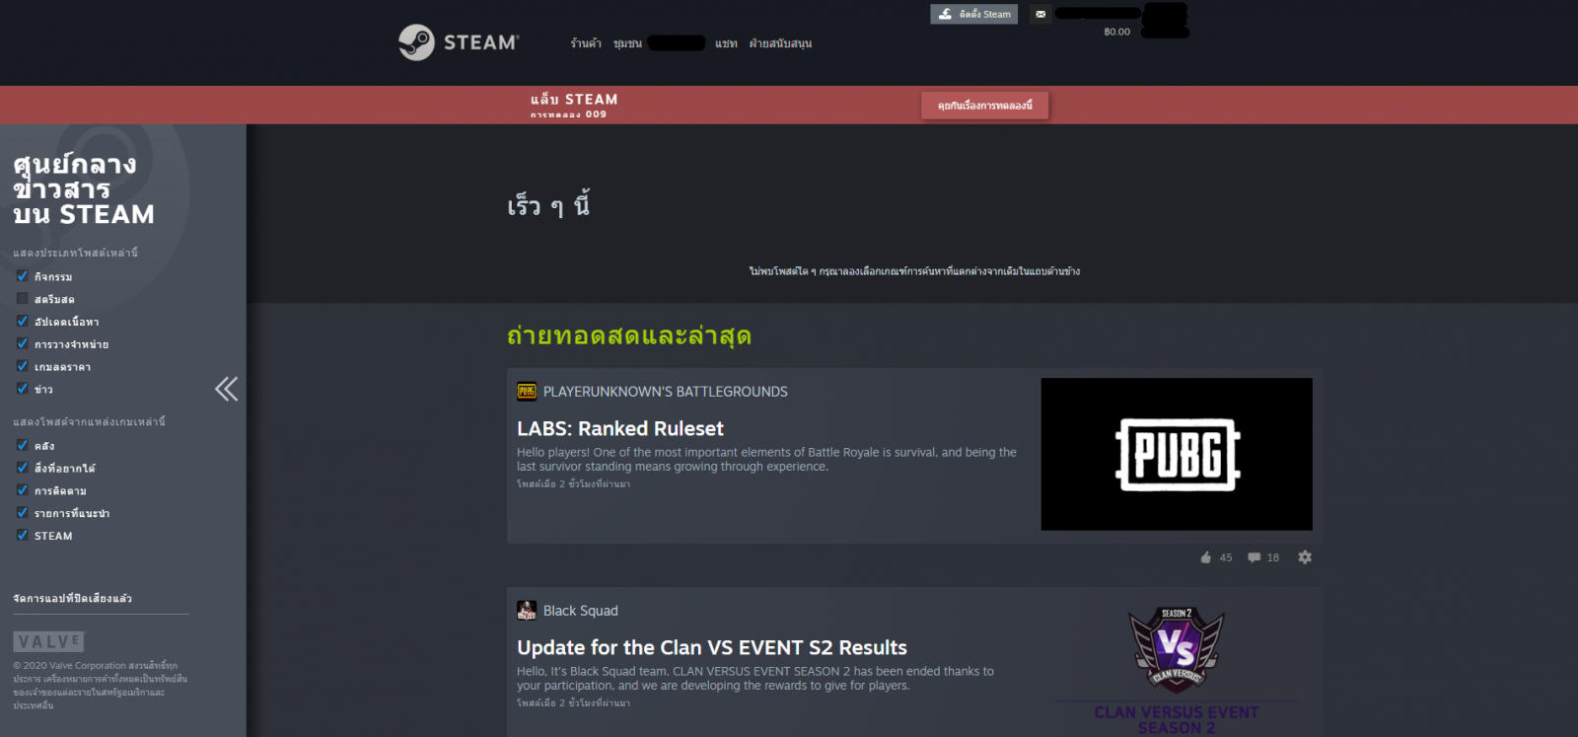Screen dimensions: 1578x737
Task: Toggle the รายการที่แนะนำ source checkbox
Action: point(22,513)
